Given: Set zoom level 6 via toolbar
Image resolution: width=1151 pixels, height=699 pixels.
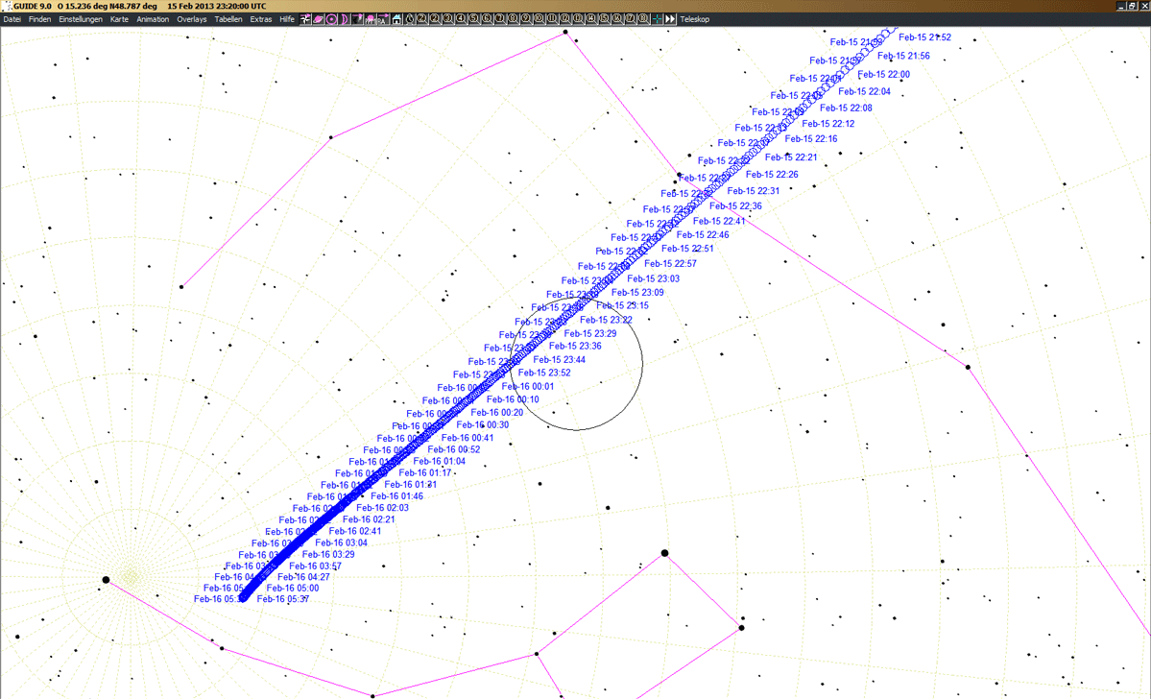Looking at the screenshot, I should tap(487, 19).
